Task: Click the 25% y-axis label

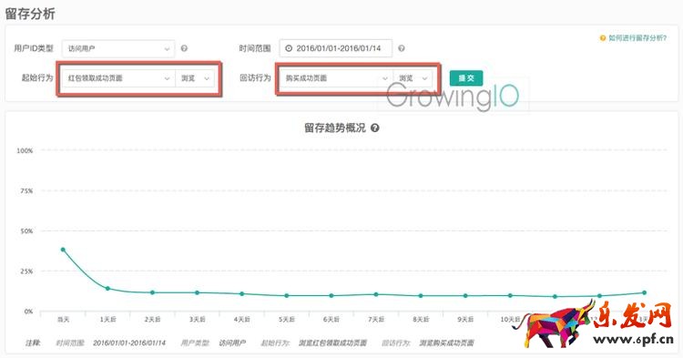Action: [26, 271]
